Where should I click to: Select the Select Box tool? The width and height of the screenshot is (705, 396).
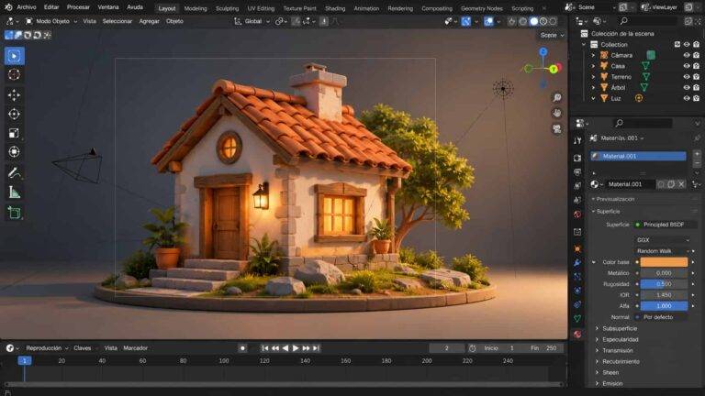[x=15, y=56]
